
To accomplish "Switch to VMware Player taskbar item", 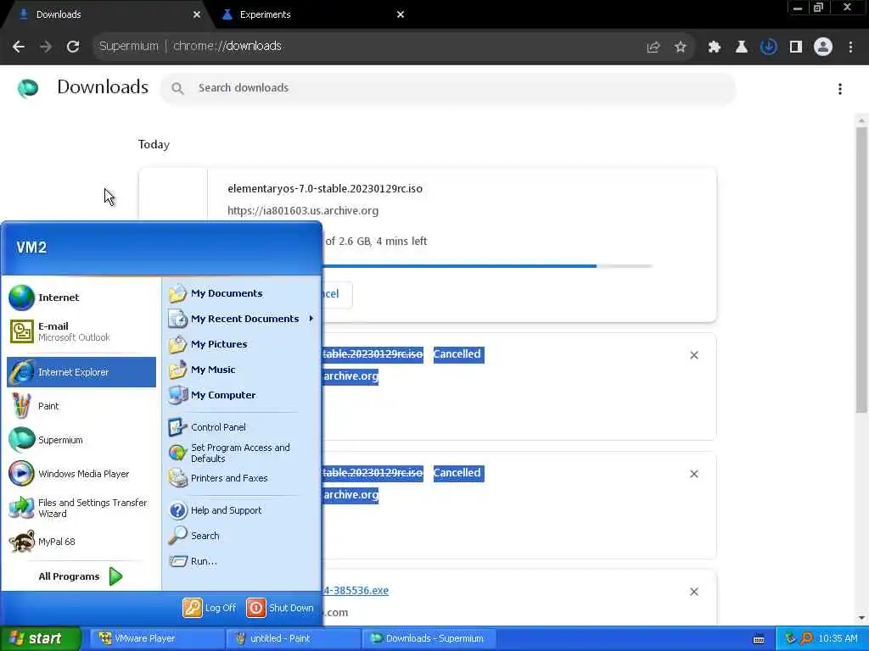I will point(157,638).
